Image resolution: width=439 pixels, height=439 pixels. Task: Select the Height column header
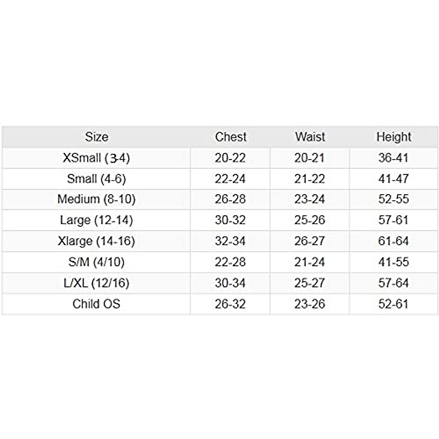pyautogui.click(x=394, y=137)
